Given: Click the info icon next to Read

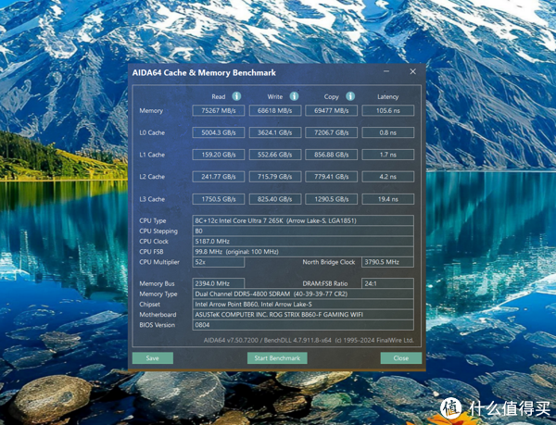Looking at the screenshot, I should tap(236, 96).
